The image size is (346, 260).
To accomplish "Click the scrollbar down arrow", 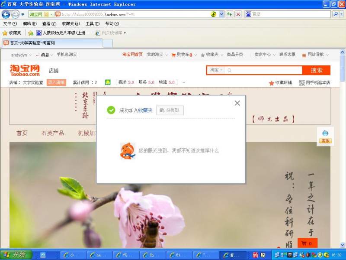I will (x=343, y=245).
